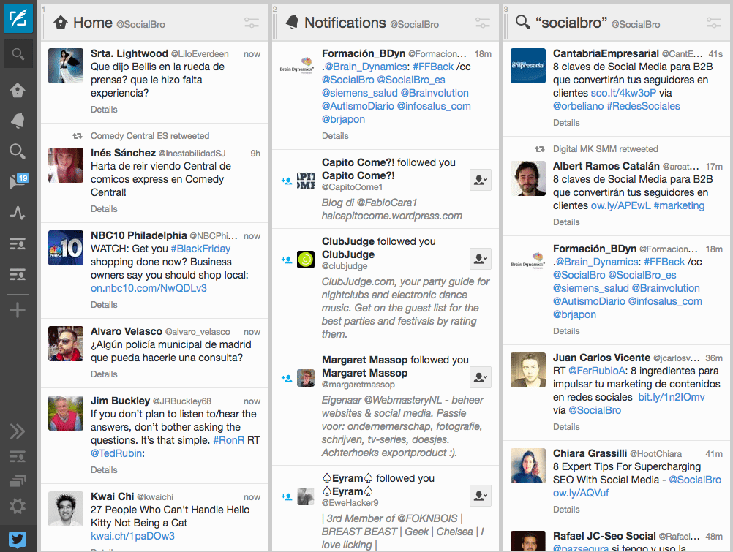The height and width of the screenshot is (552, 733).
Task: Open follow dropdown for Capito Come?!
Action: coord(481,180)
